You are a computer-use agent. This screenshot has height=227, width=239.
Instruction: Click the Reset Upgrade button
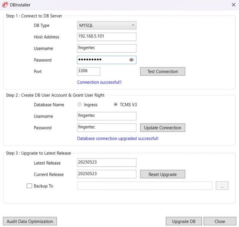(163, 174)
